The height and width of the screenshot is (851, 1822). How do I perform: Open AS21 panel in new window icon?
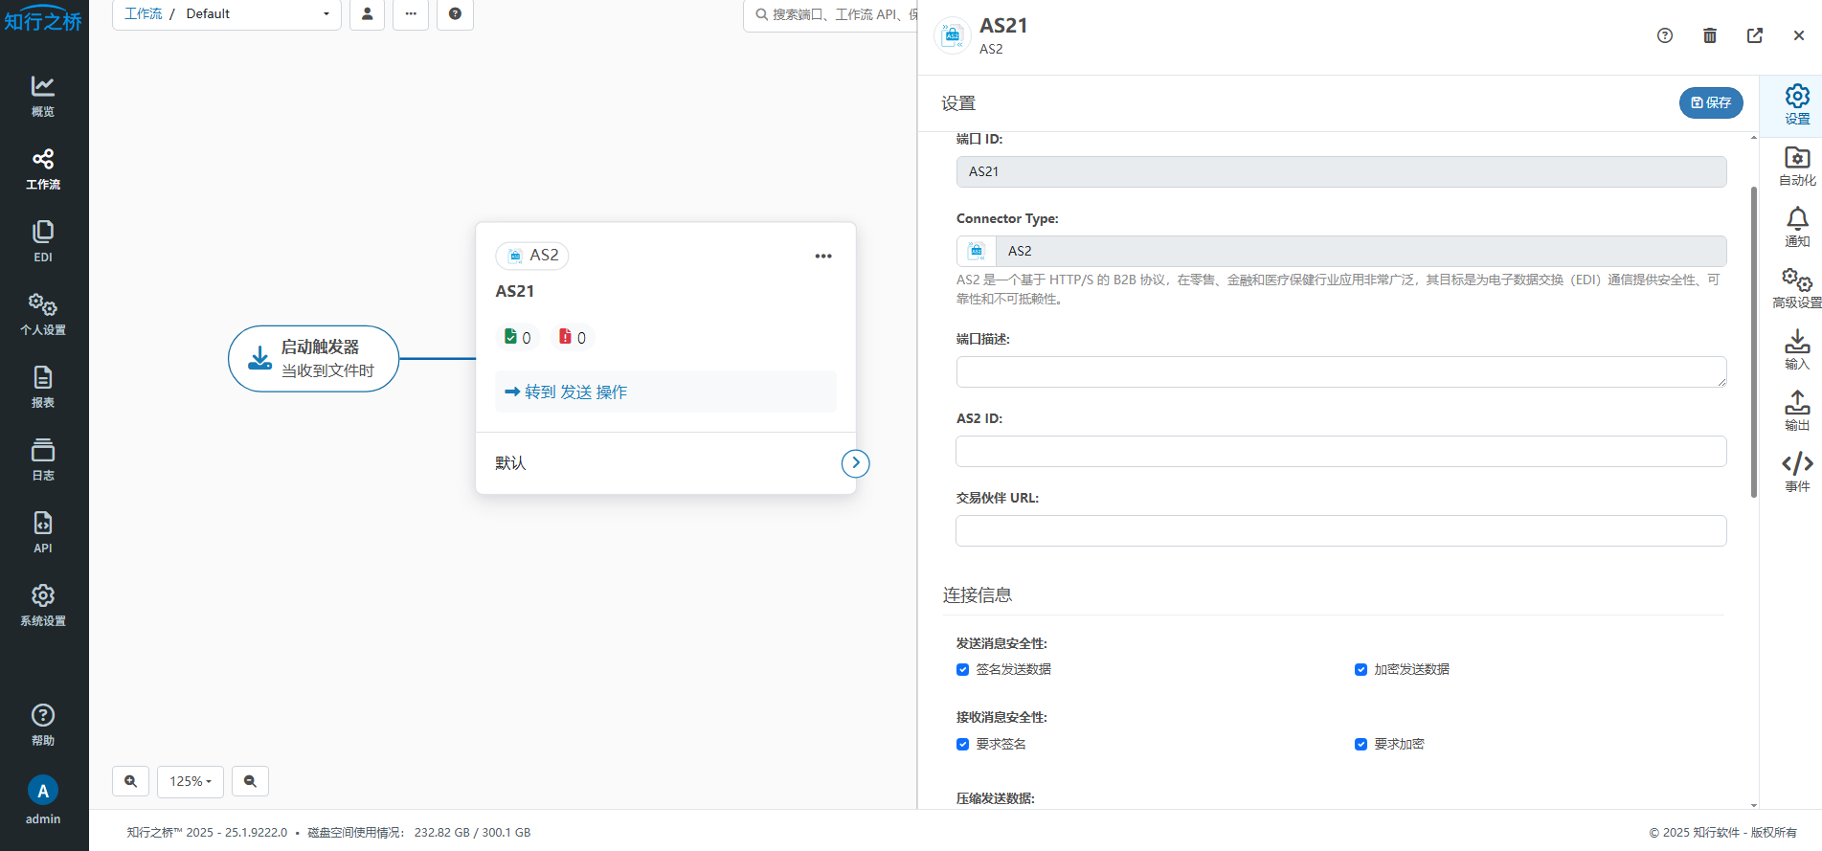(1754, 35)
